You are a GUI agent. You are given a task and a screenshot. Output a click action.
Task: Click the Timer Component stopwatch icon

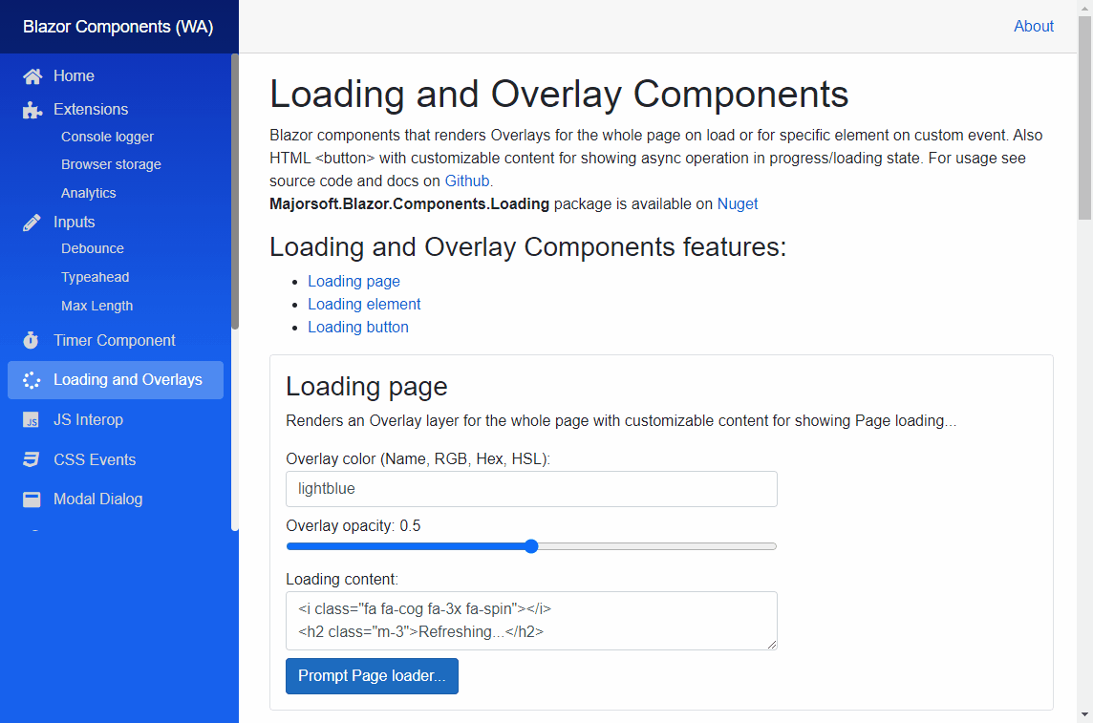pyautogui.click(x=32, y=340)
